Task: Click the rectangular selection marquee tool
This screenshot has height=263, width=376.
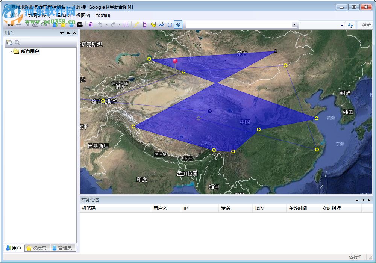Action: pyautogui.click(x=126, y=24)
